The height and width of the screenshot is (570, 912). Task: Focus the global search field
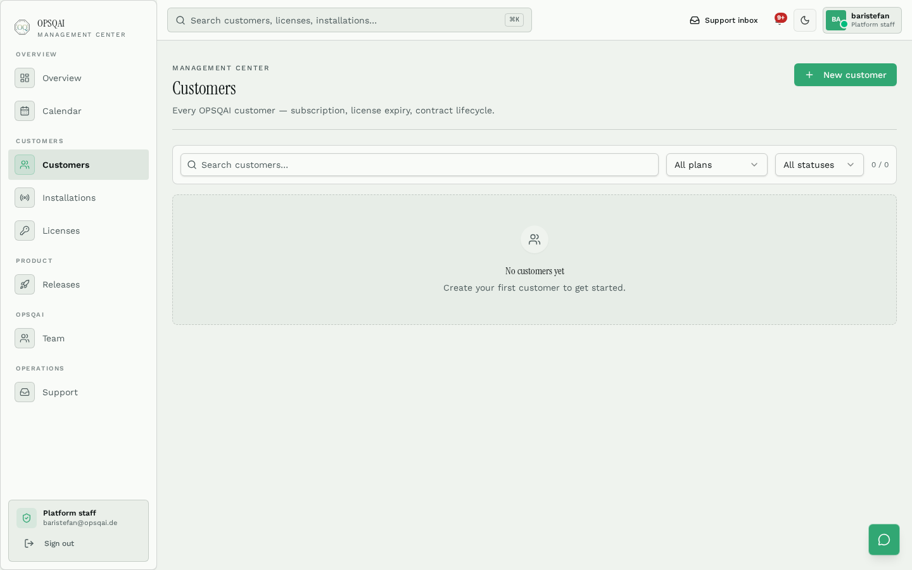point(350,20)
